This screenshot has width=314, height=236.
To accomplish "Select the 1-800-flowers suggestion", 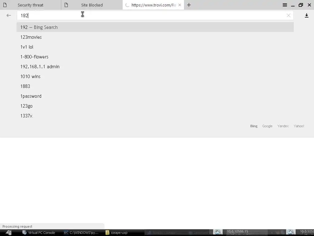I will (155, 57).
